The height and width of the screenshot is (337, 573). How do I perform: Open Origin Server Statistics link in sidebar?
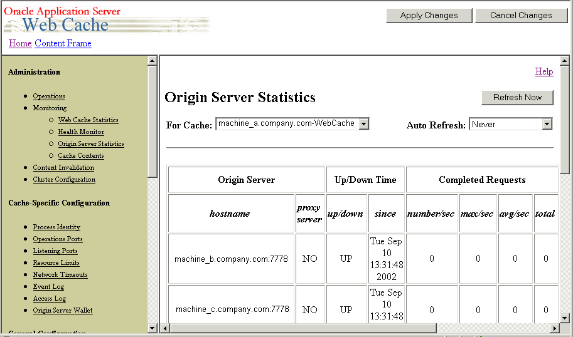(91, 143)
